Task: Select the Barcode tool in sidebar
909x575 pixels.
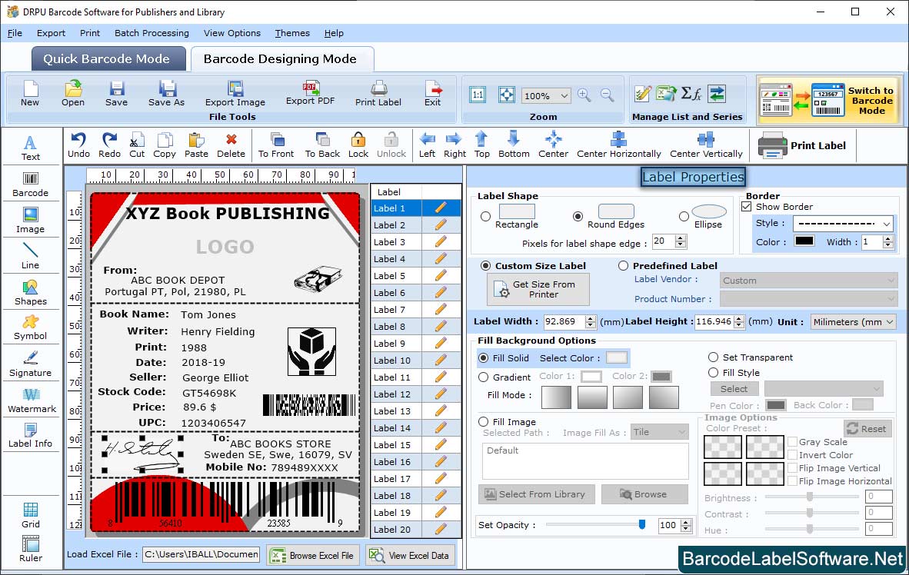Action: [31, 185]
